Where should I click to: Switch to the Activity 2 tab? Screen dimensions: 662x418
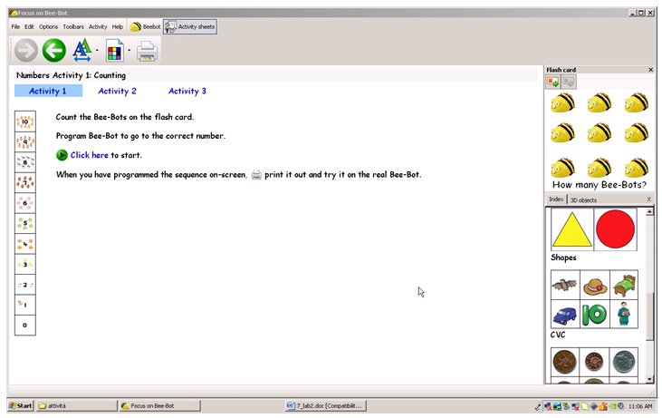point(117,91)
